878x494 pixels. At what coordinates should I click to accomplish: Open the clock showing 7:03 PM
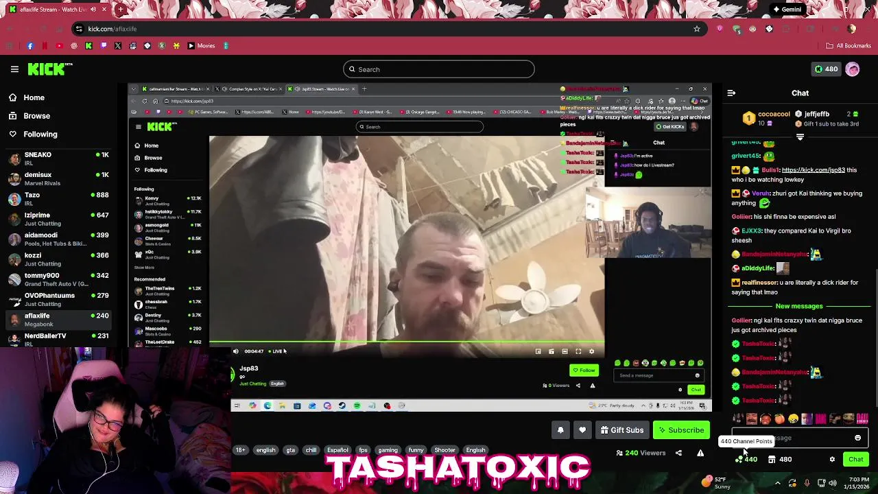(857, 483)
